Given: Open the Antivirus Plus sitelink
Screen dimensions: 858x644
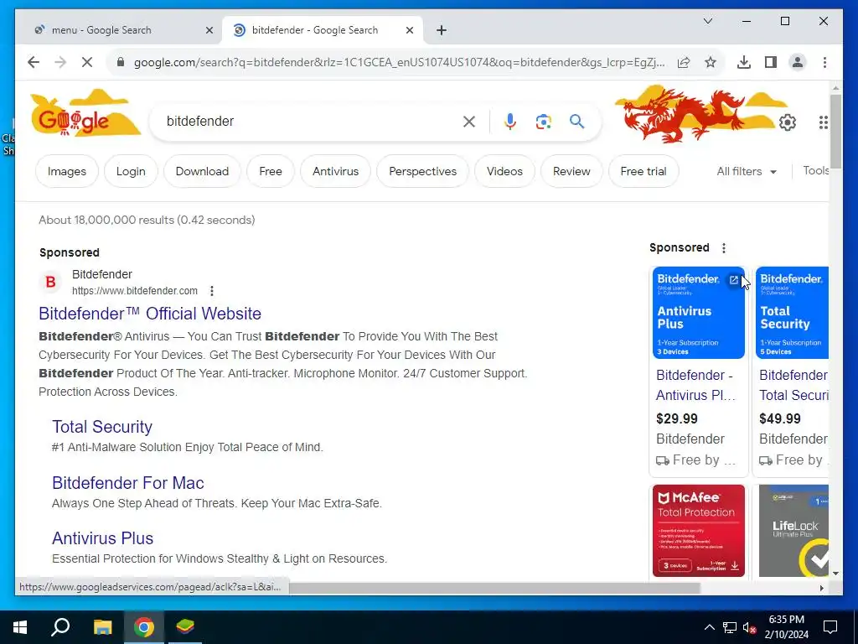Looking at the screenshot, I should pyautogui.click(x=102, y=538).
